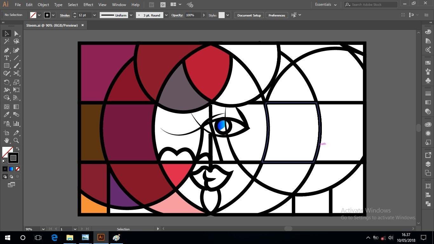Choose the Slice tool
434x244 pixels.
point(16,133)
